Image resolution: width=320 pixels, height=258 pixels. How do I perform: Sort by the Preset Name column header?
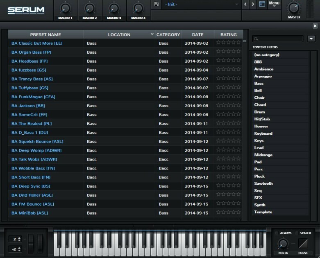pyautogui.click(x=45, y=34)
